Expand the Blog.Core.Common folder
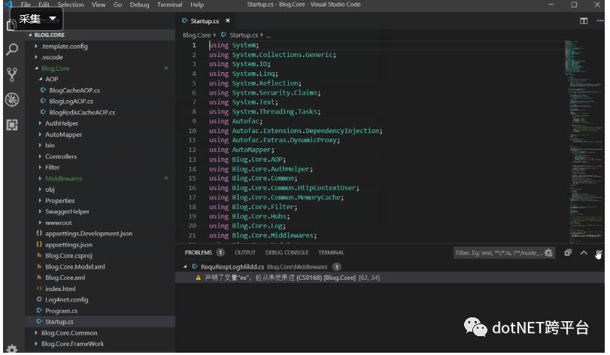This screenshot has width=610, height=355. 36,333
